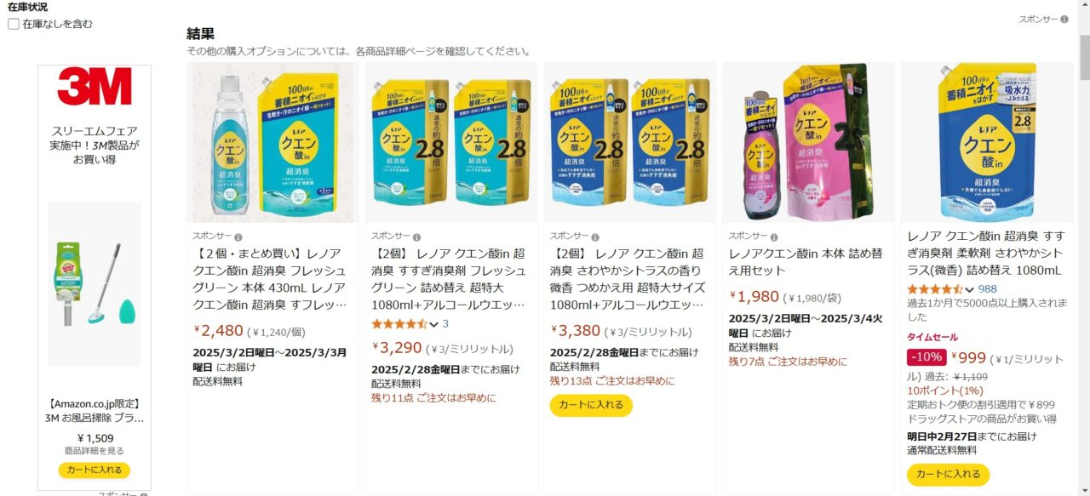Click info icon beside fourth product's スポンサー label
This screenshot has height=496, width=1090.
tap(774, 237)
